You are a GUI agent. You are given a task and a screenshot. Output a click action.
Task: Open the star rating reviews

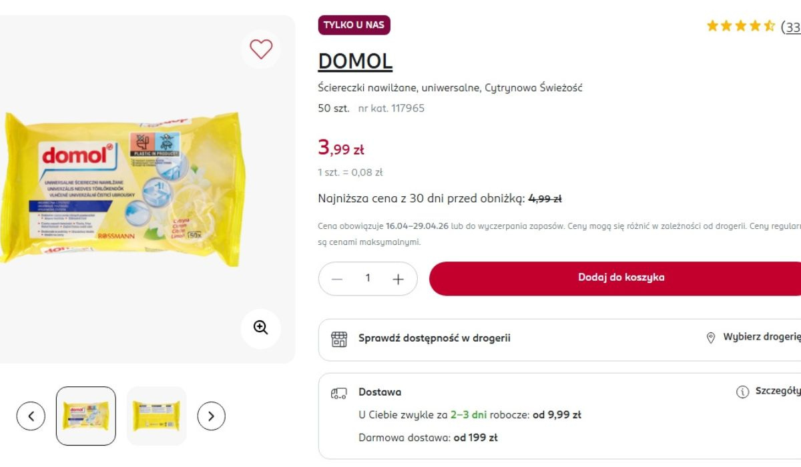tap(741, 27)
